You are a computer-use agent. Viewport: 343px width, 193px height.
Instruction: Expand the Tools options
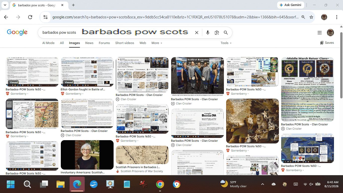[226, 43]
